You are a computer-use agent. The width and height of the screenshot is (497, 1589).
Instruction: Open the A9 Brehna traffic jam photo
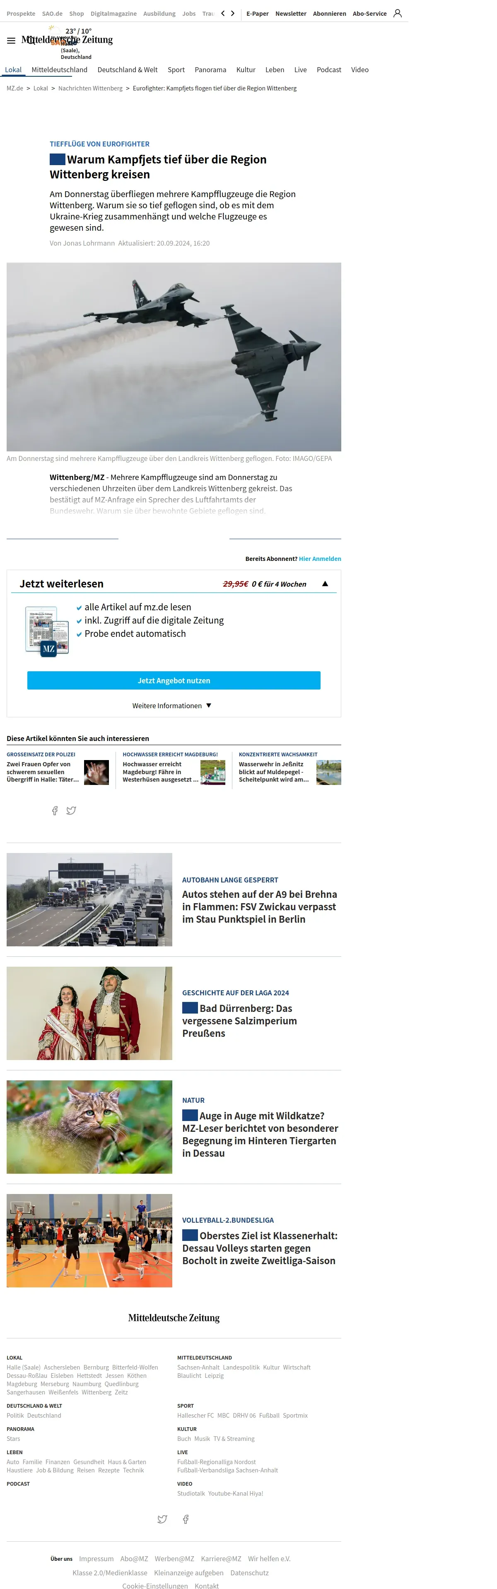(x=89, y=899)
